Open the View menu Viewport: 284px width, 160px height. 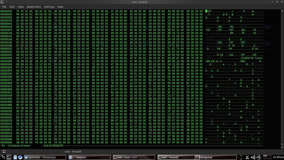tap(21, 7)
